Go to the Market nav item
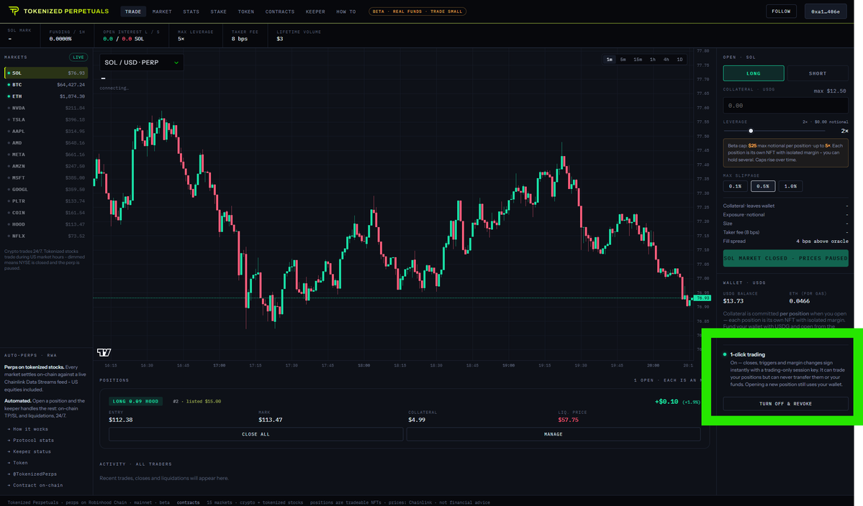 pos(162,11)
